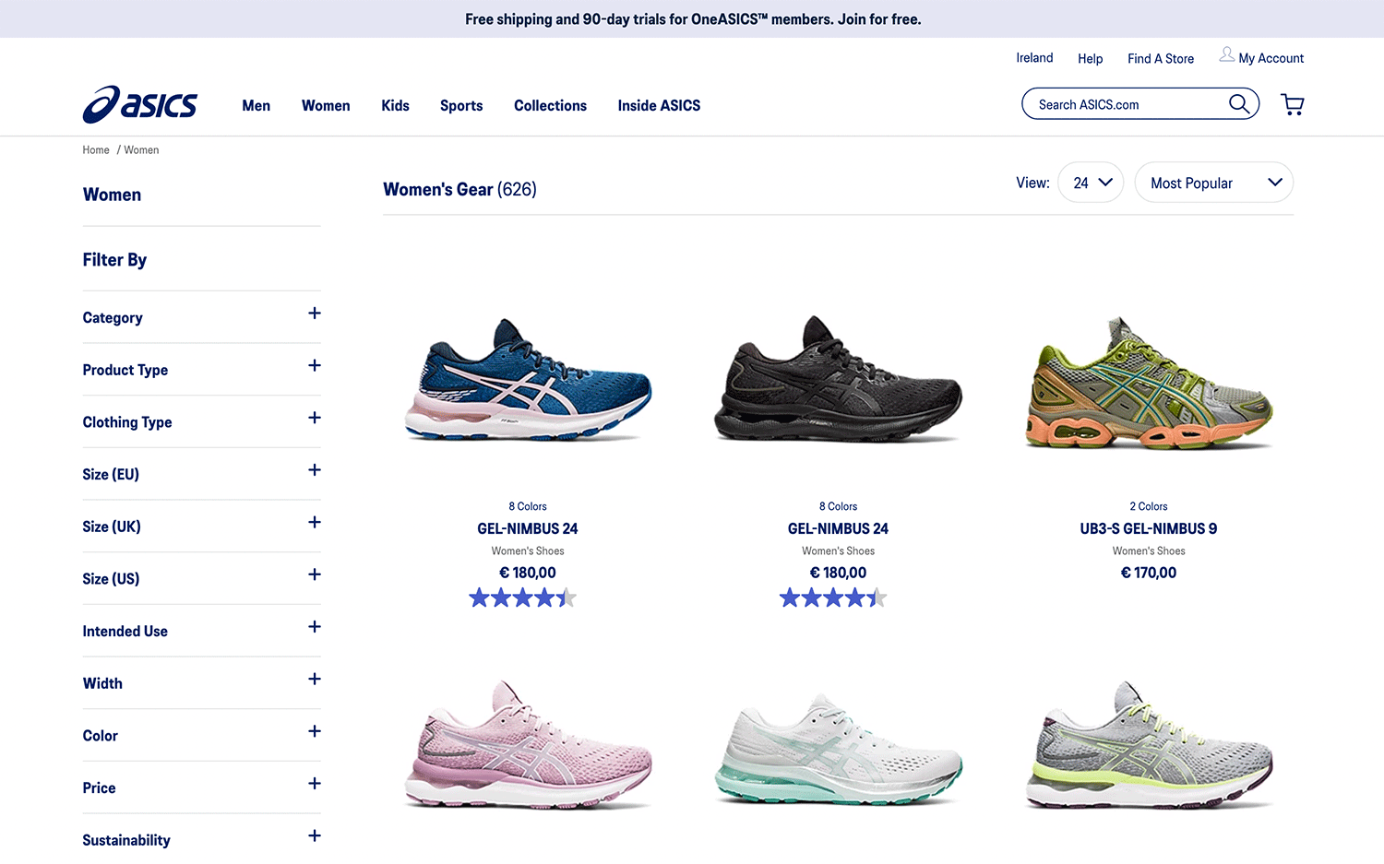The image size is (1384, 864).
Task: Open the Women menu
Action: [x=326, y=105]
